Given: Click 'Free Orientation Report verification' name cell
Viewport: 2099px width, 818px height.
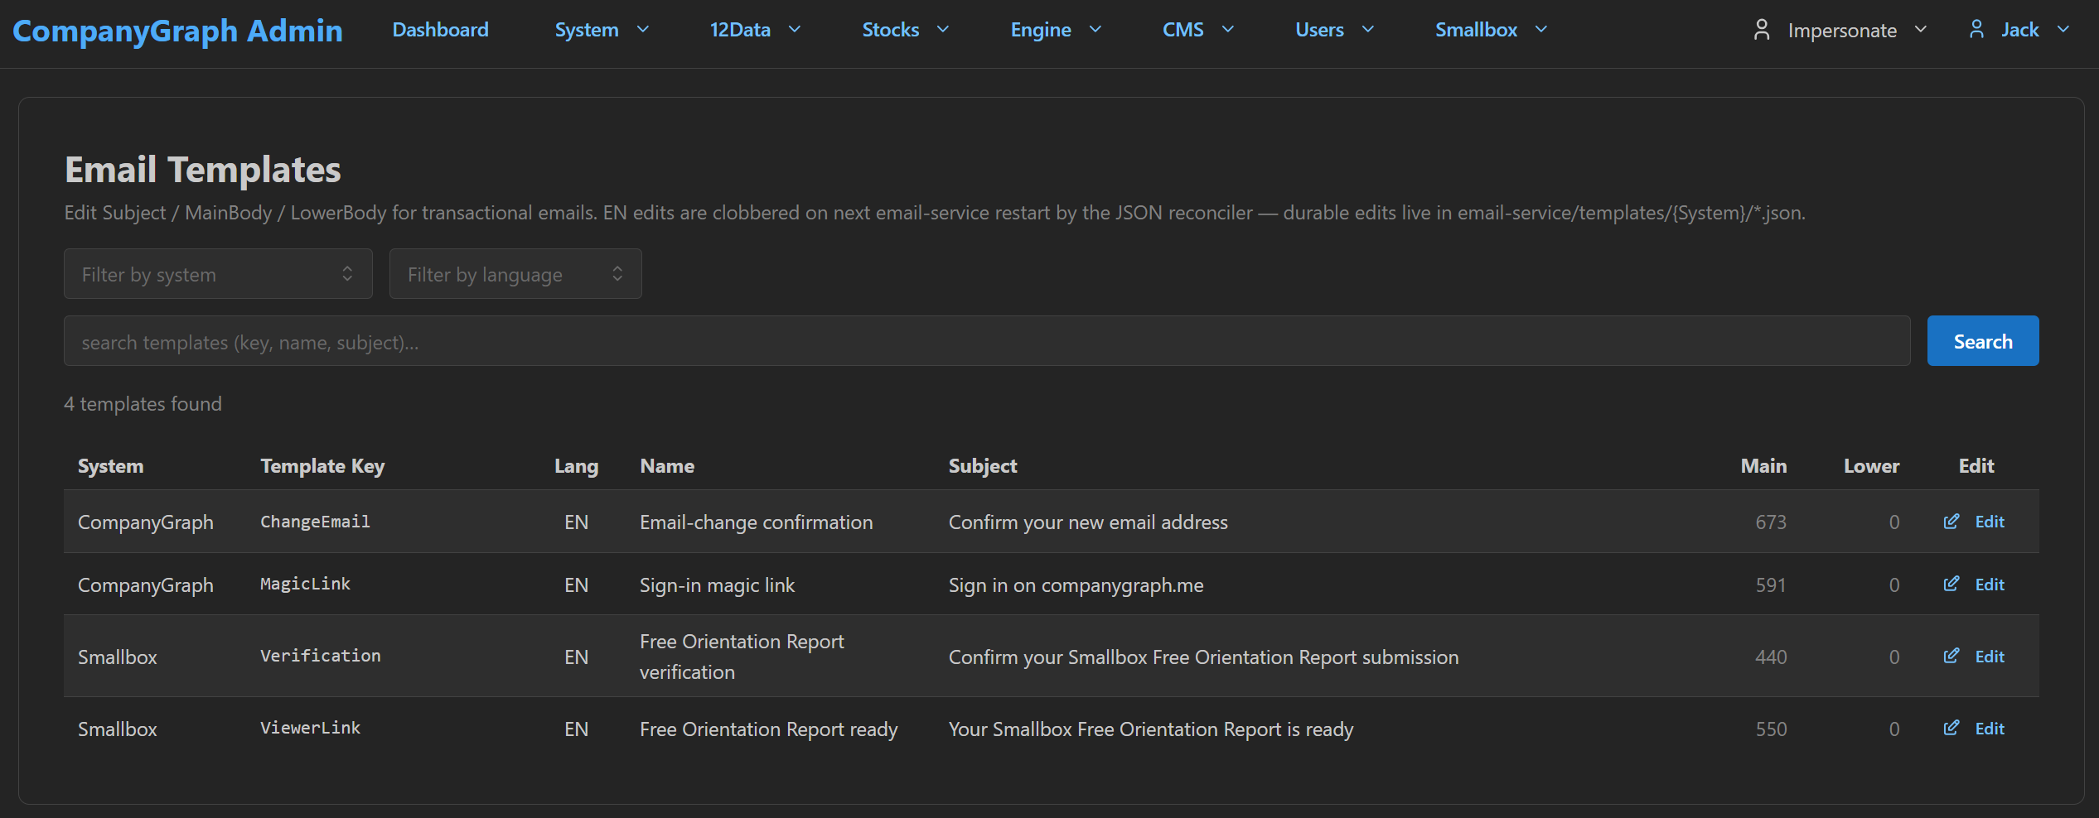Looking at the screenshot, I should point(742,657).
